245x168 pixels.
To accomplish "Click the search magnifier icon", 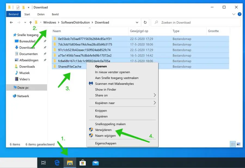I will click(x=156, y=22).
